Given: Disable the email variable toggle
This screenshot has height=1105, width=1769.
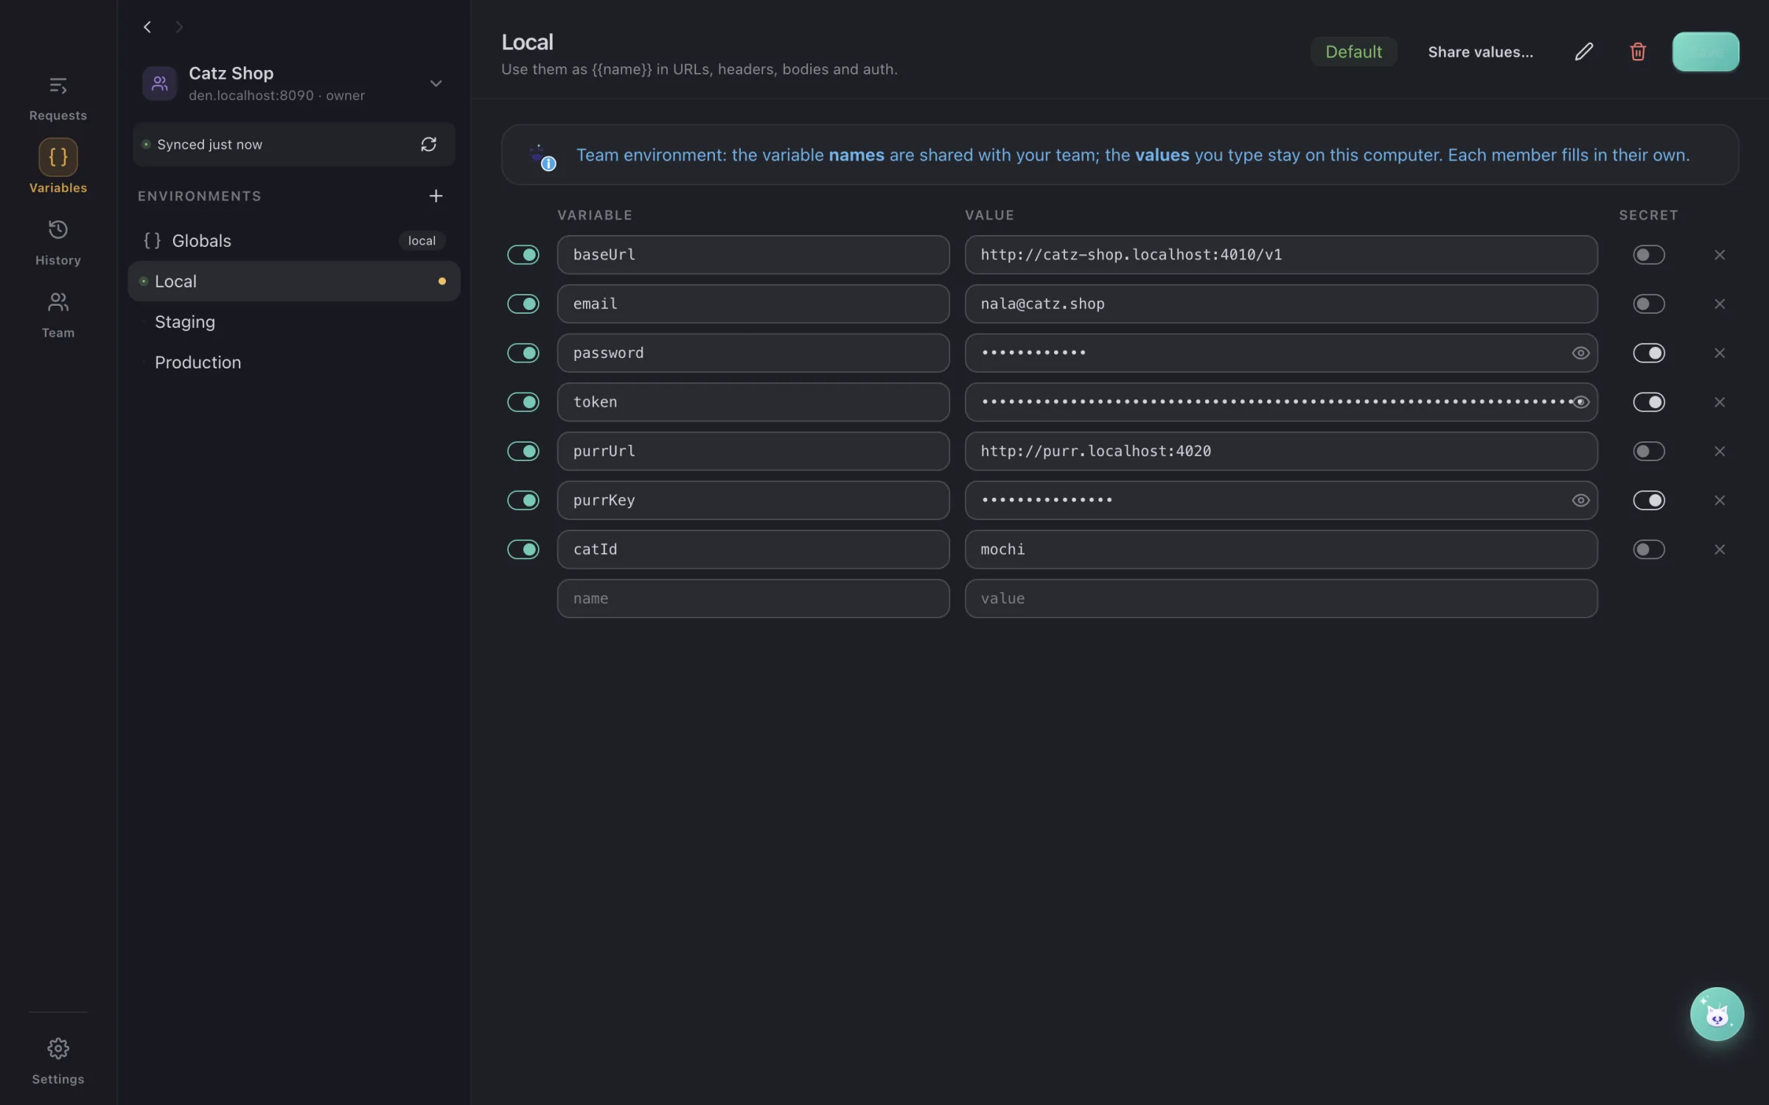Looking at the screenshot, I should (x=523, y=304).
